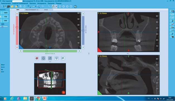Step axial slider down arrow
This screenshot has width=175, height=101.
pyautogui.click(x=83, y=47)
